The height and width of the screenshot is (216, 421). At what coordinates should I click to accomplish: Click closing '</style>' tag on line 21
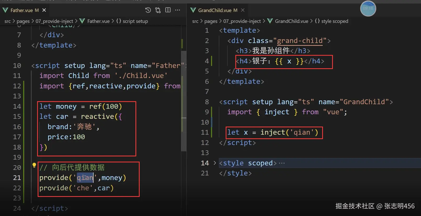(x=235, y=173)
